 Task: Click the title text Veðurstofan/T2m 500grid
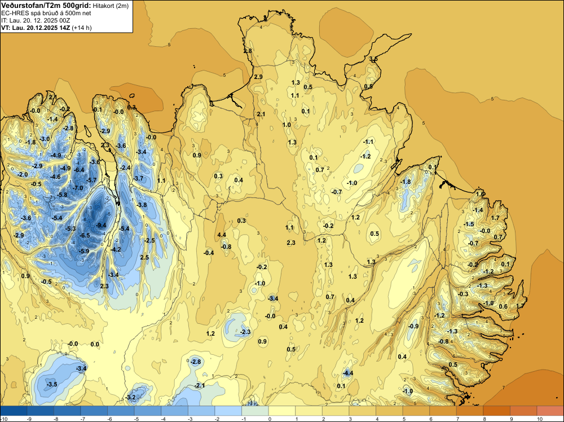[x=46, y=6]
